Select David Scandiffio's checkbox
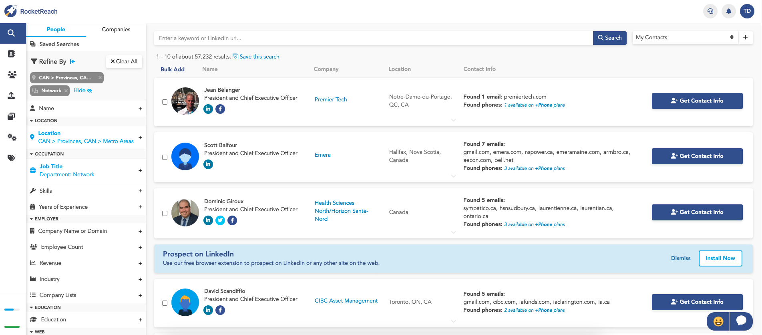 click(165, 303)
